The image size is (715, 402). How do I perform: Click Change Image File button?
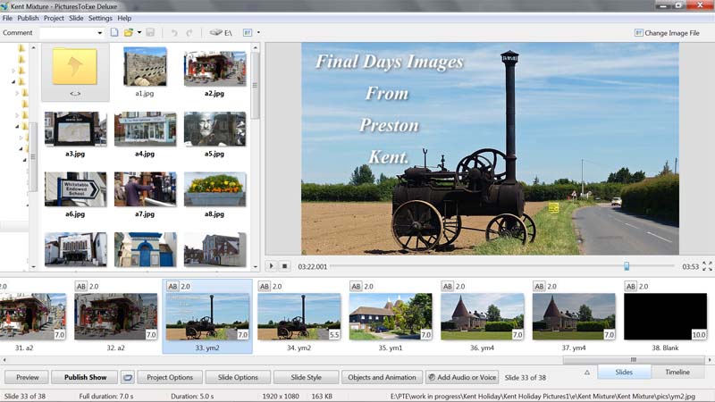point(667,33)
